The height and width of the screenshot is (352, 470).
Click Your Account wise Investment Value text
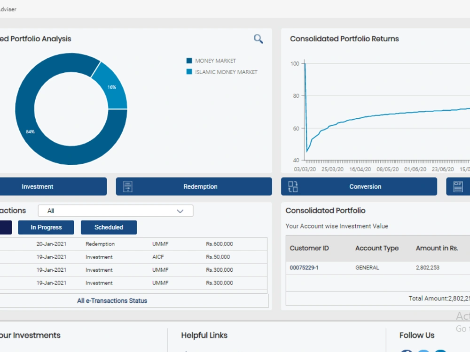(337, 226)
